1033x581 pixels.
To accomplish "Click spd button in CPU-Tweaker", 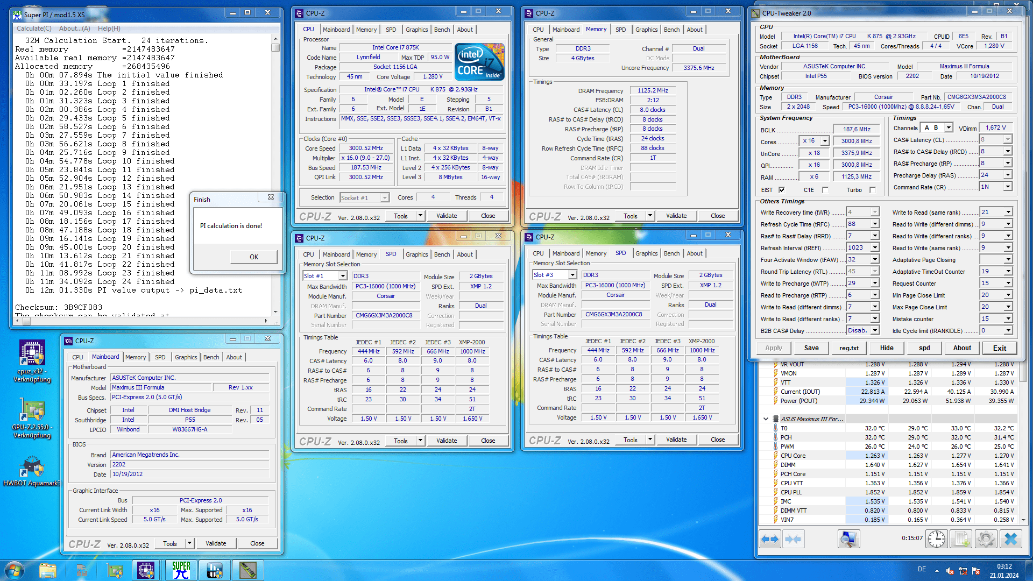I will tap(924, 348).
